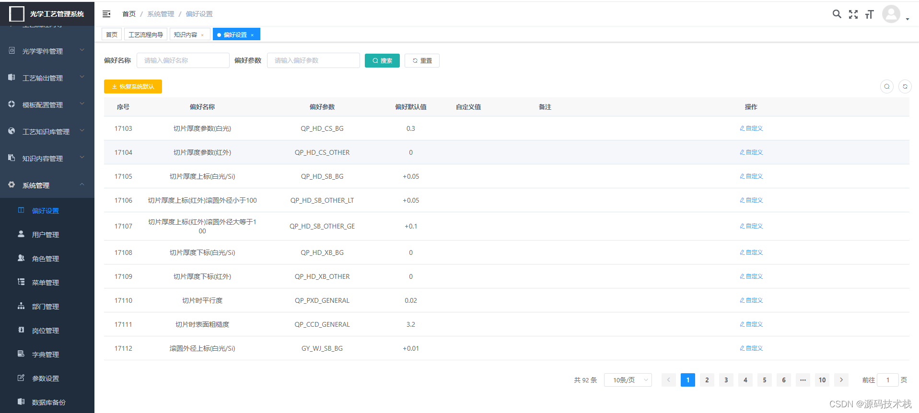
Task: Open the font size setting icon
Action: tap(870, 14)
